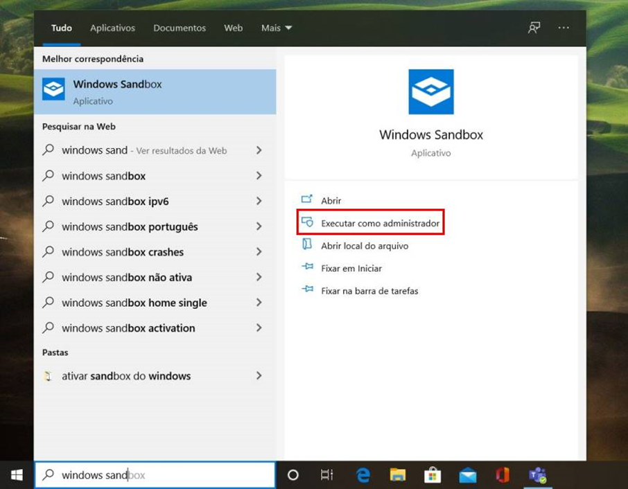Switch to the Aplicativos tab
This screenshot has height=489, width=628.
pyautogui.click(x=112, y=28)
